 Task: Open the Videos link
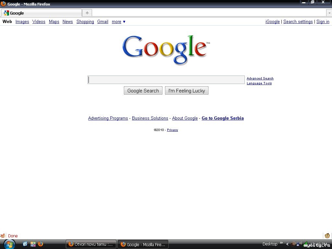coord(39,22)
